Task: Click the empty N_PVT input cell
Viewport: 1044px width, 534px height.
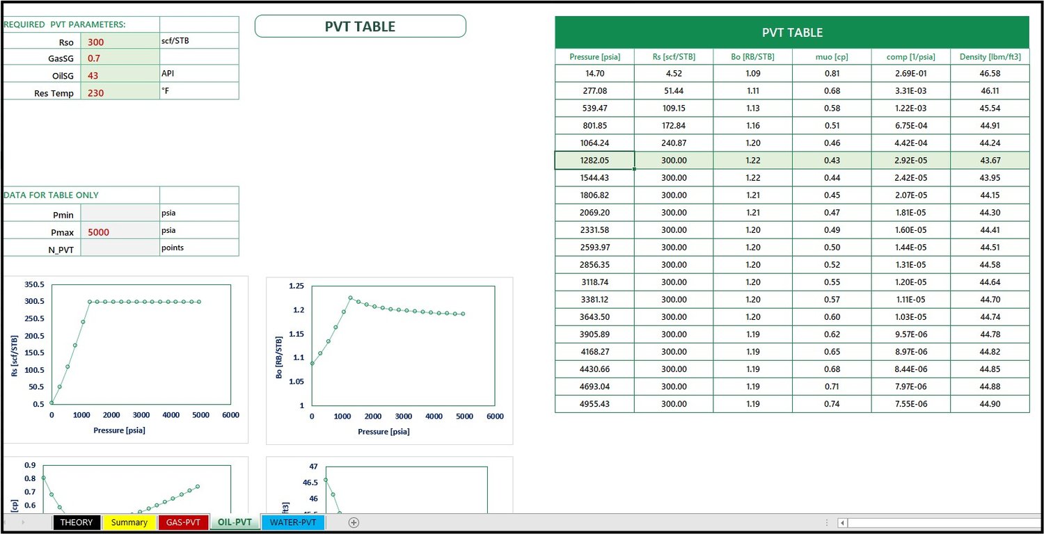Action: [x=120, y=248]
